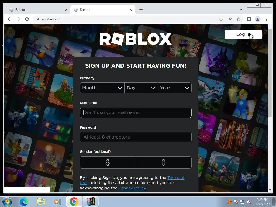This screenshot has height=207, width=276.
Task: Click the Roblox logo
Action: pyautogui.click(x=136, y=39)
